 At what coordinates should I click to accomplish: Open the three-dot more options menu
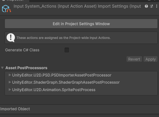pos(157,6)
